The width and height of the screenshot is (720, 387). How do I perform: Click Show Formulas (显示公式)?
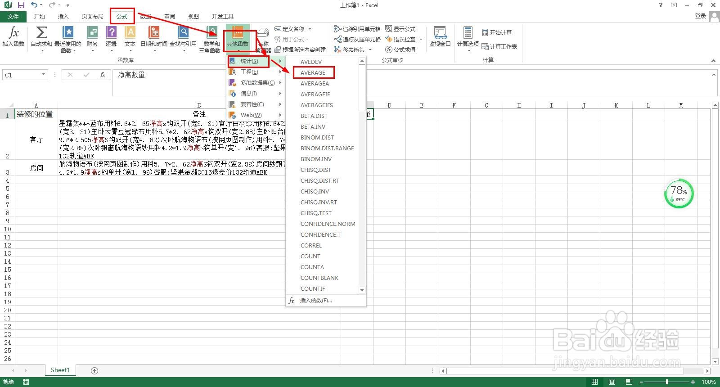[400, 29]
